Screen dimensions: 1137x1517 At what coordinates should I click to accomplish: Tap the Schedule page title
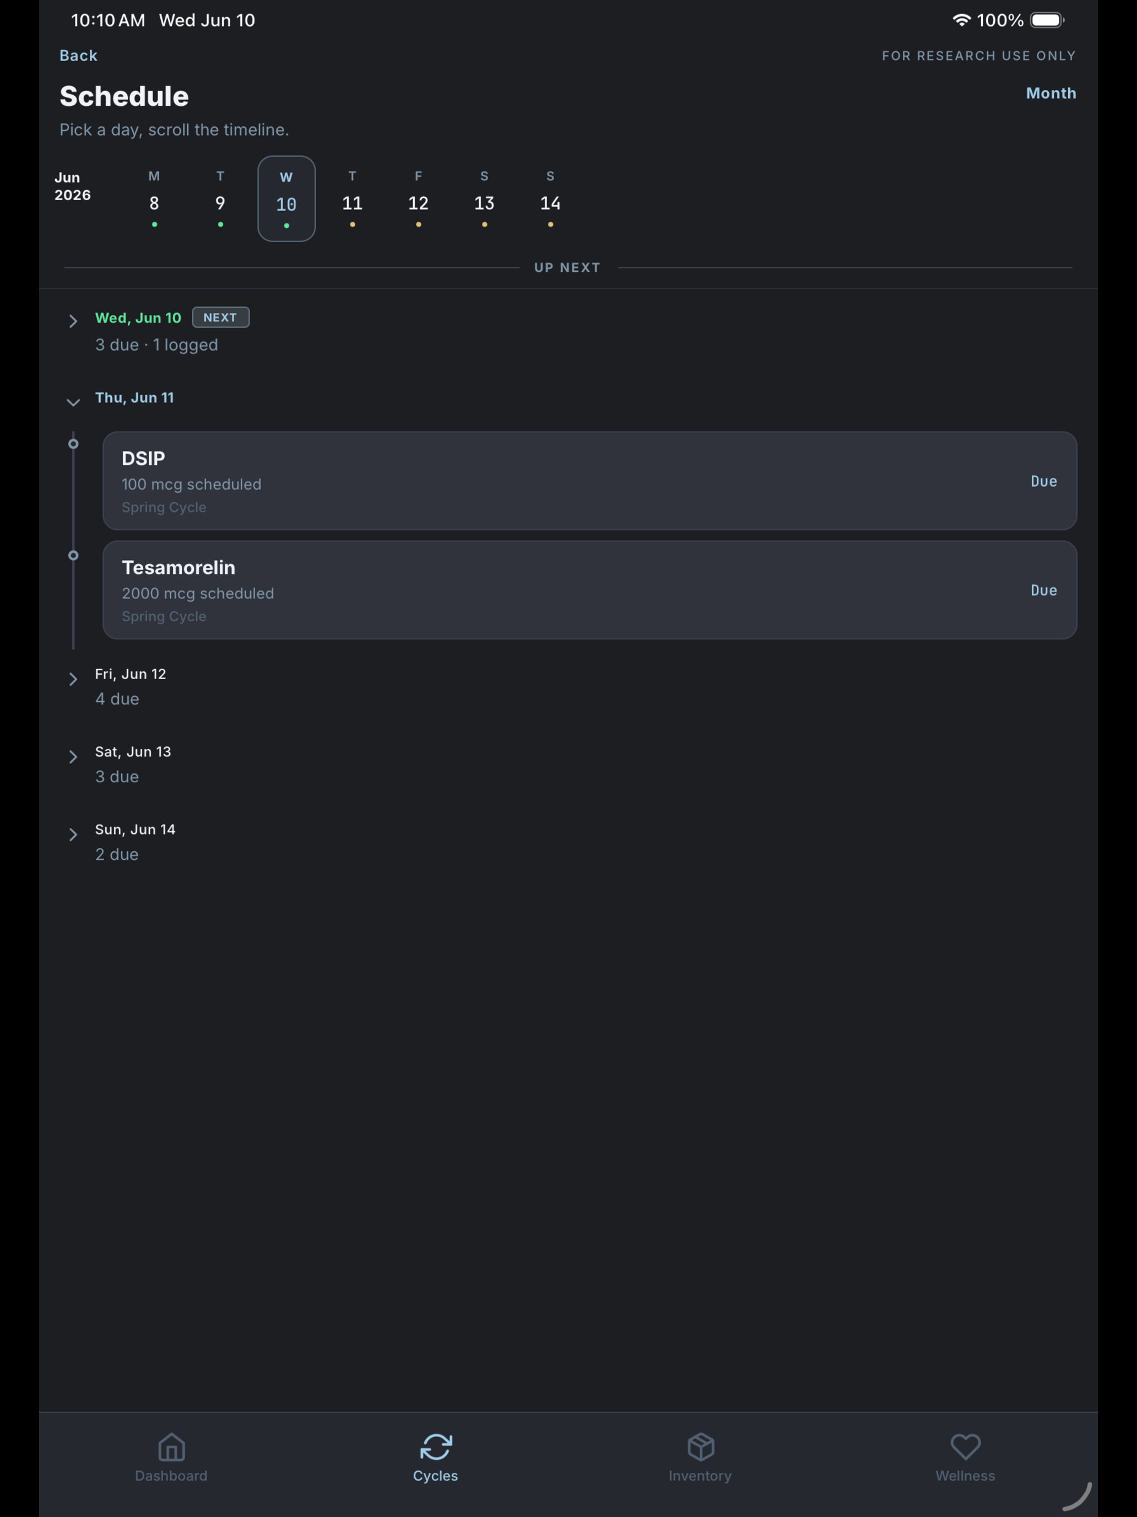tap(124, 96)
